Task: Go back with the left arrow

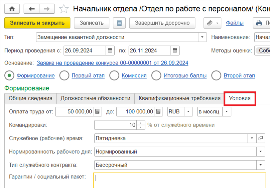Action: (32, 9)
